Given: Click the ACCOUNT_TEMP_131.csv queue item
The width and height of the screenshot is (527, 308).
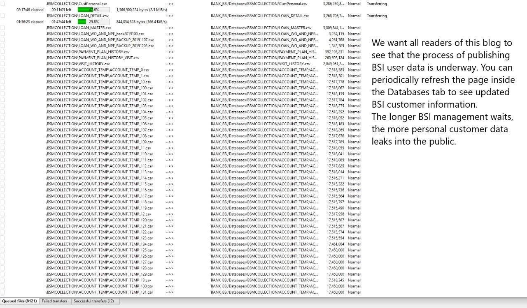Looking at the screenshot, I should [99, 292].
